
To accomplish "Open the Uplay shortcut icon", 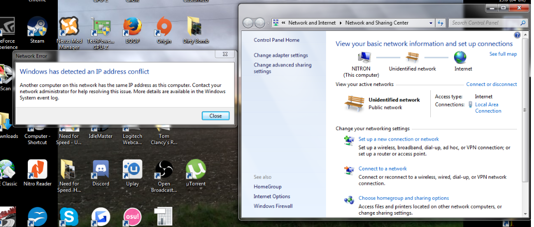I will pos(132,172).
